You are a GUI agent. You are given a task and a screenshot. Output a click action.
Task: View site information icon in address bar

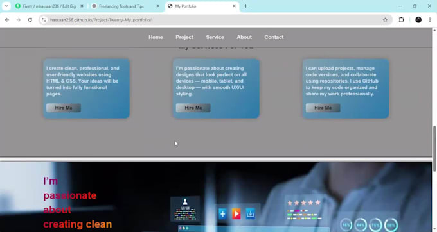click(x=44, y=20)
